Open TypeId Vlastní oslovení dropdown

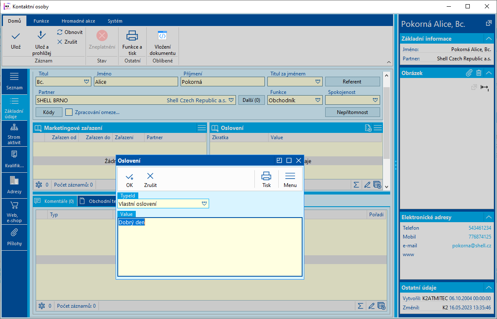[204, 204]
